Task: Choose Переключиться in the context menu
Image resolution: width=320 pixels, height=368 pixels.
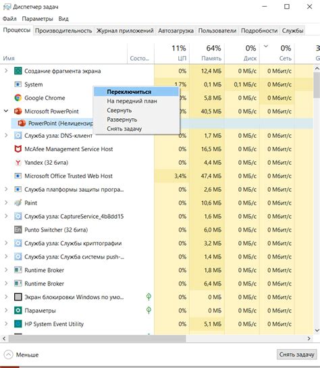Action: [136, 92]
